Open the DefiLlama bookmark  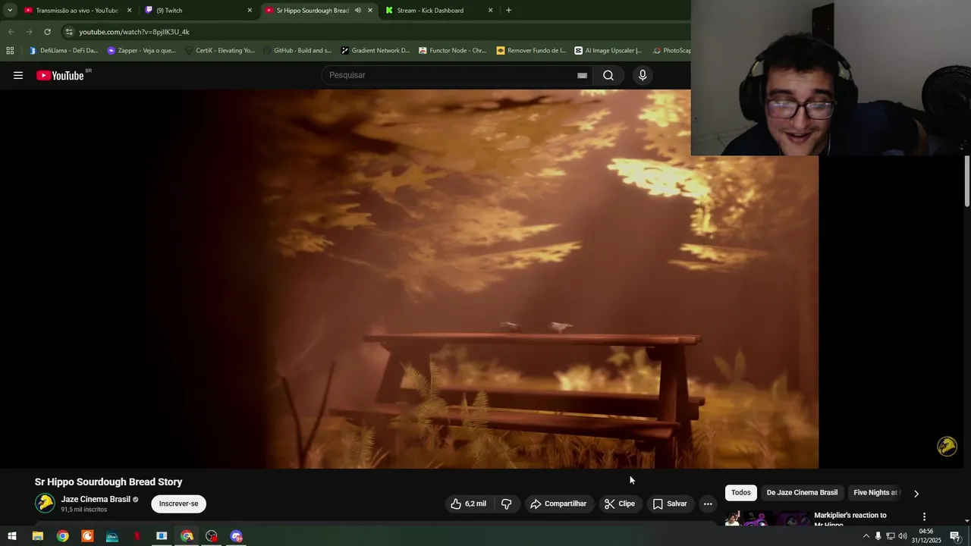pos(63,51)
